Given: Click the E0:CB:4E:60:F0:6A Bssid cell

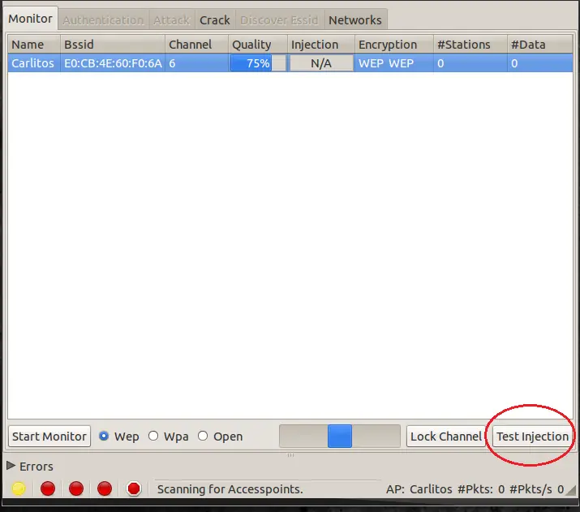Looking at the screenshot, I should click(113, 63).
